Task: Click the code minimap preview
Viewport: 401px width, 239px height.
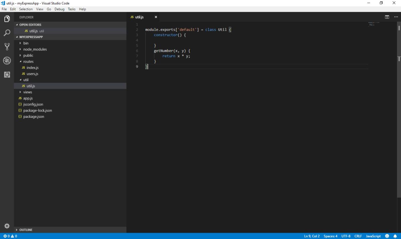Action: [374, 24]
